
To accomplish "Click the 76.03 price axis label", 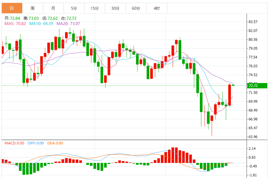I will tap(253, 66).
